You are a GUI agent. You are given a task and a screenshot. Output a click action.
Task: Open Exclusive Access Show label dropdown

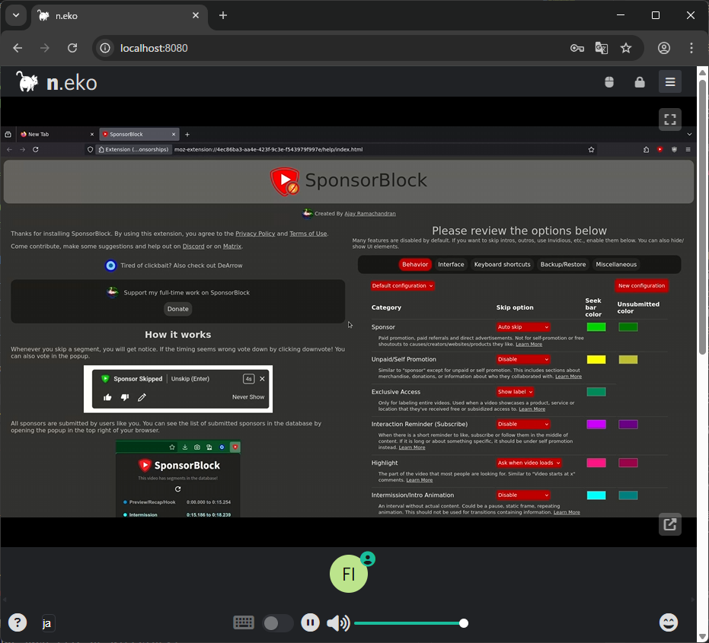pyautogui.click(x=515, y=392)
